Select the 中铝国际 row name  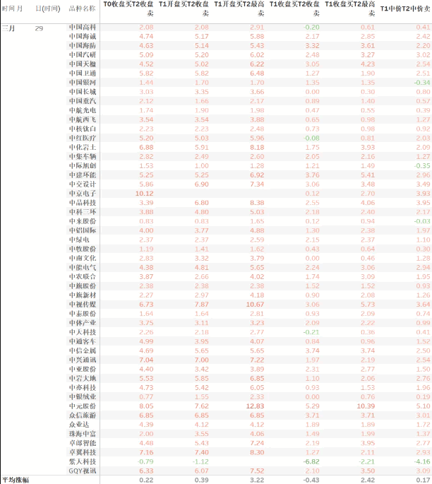pos(83,230)
